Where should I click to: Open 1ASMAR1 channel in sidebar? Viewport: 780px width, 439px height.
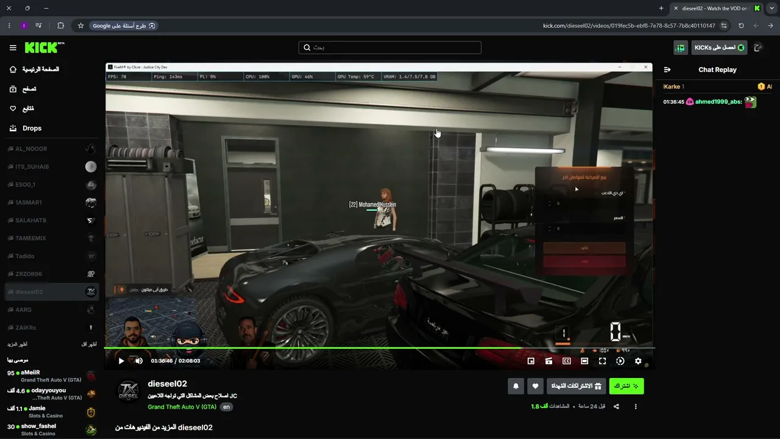click(52, 202)
